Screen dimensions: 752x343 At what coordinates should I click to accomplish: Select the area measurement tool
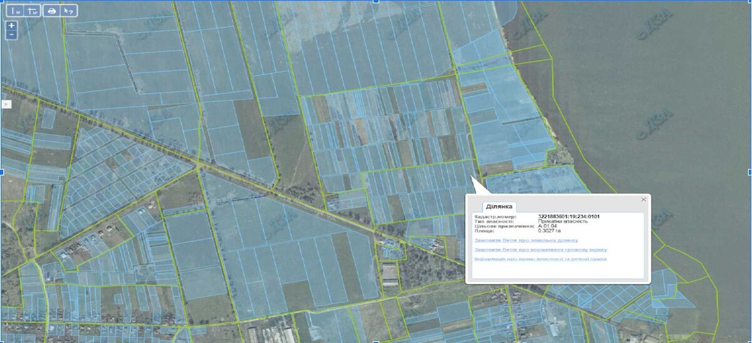pos(33,11)
